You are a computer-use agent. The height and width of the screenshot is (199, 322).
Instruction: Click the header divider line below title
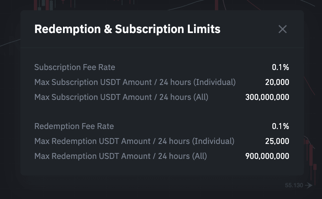point(162,48)
